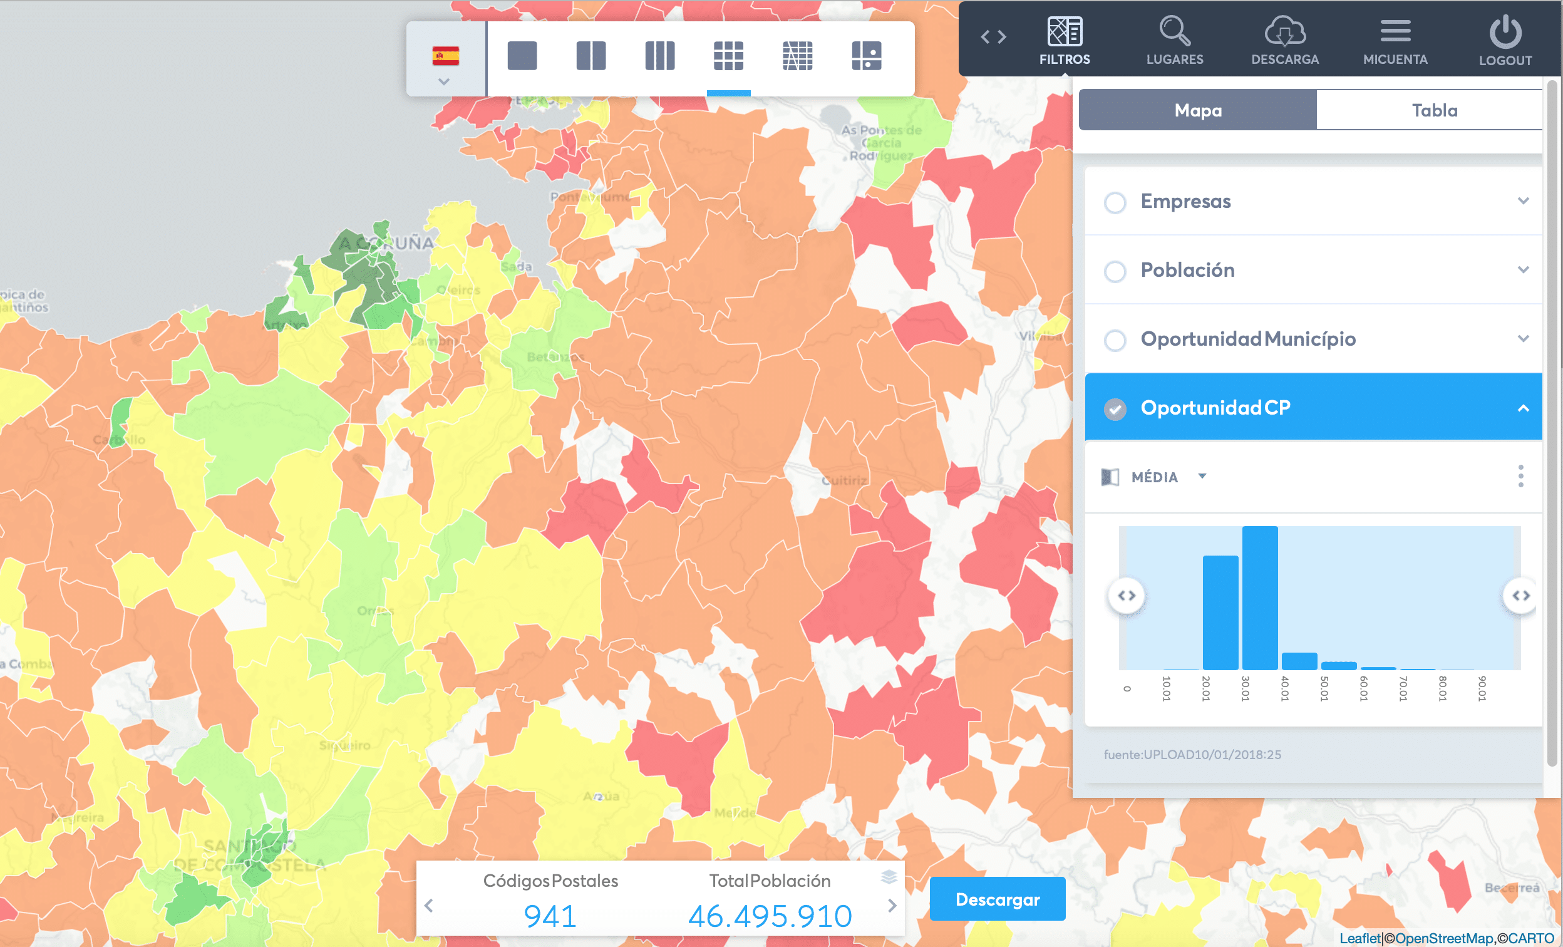1563x947 pixels.
Task: Click the map icon next to MÉDIA
Action: tap(1110, 477)
